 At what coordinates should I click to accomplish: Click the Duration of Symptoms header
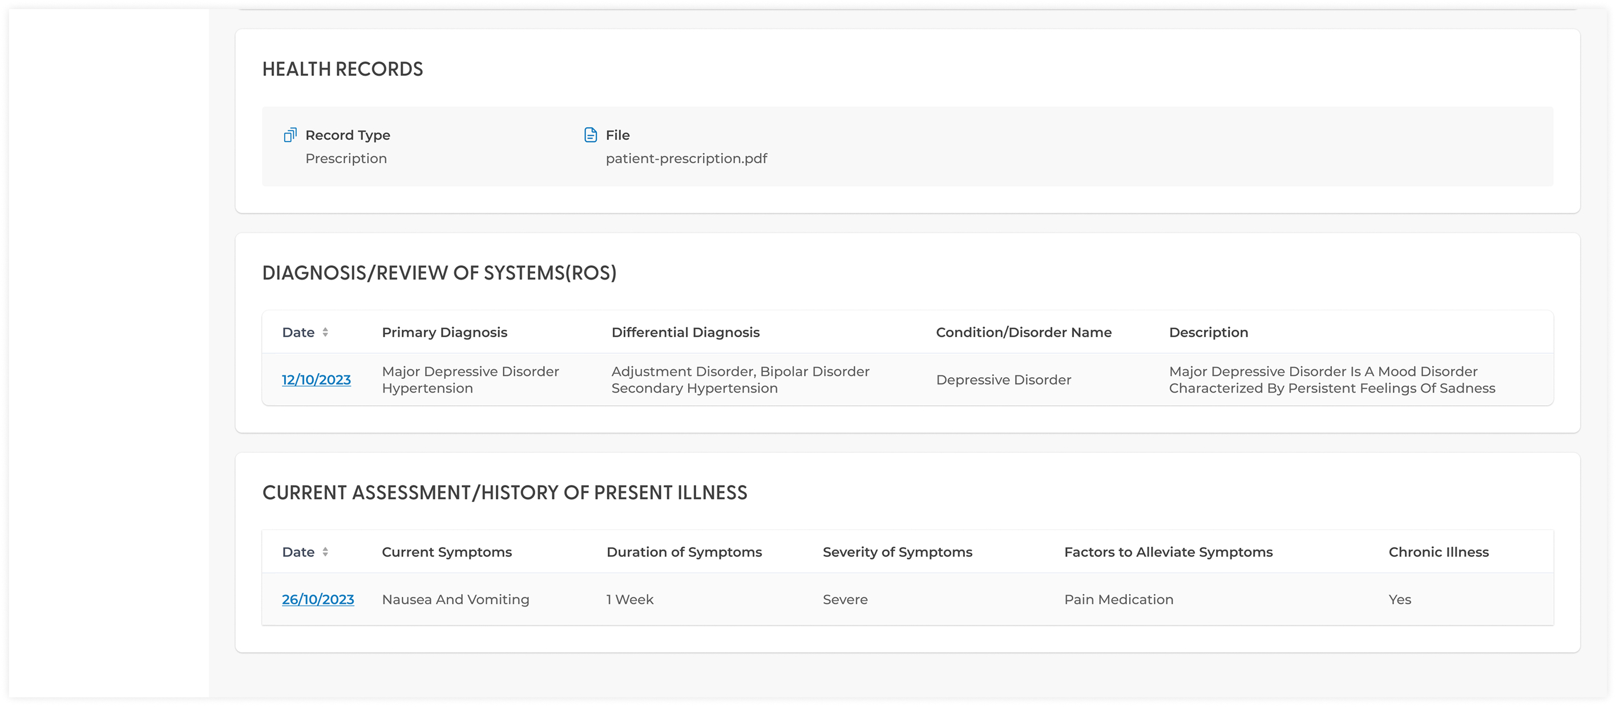tap(684, 552)
